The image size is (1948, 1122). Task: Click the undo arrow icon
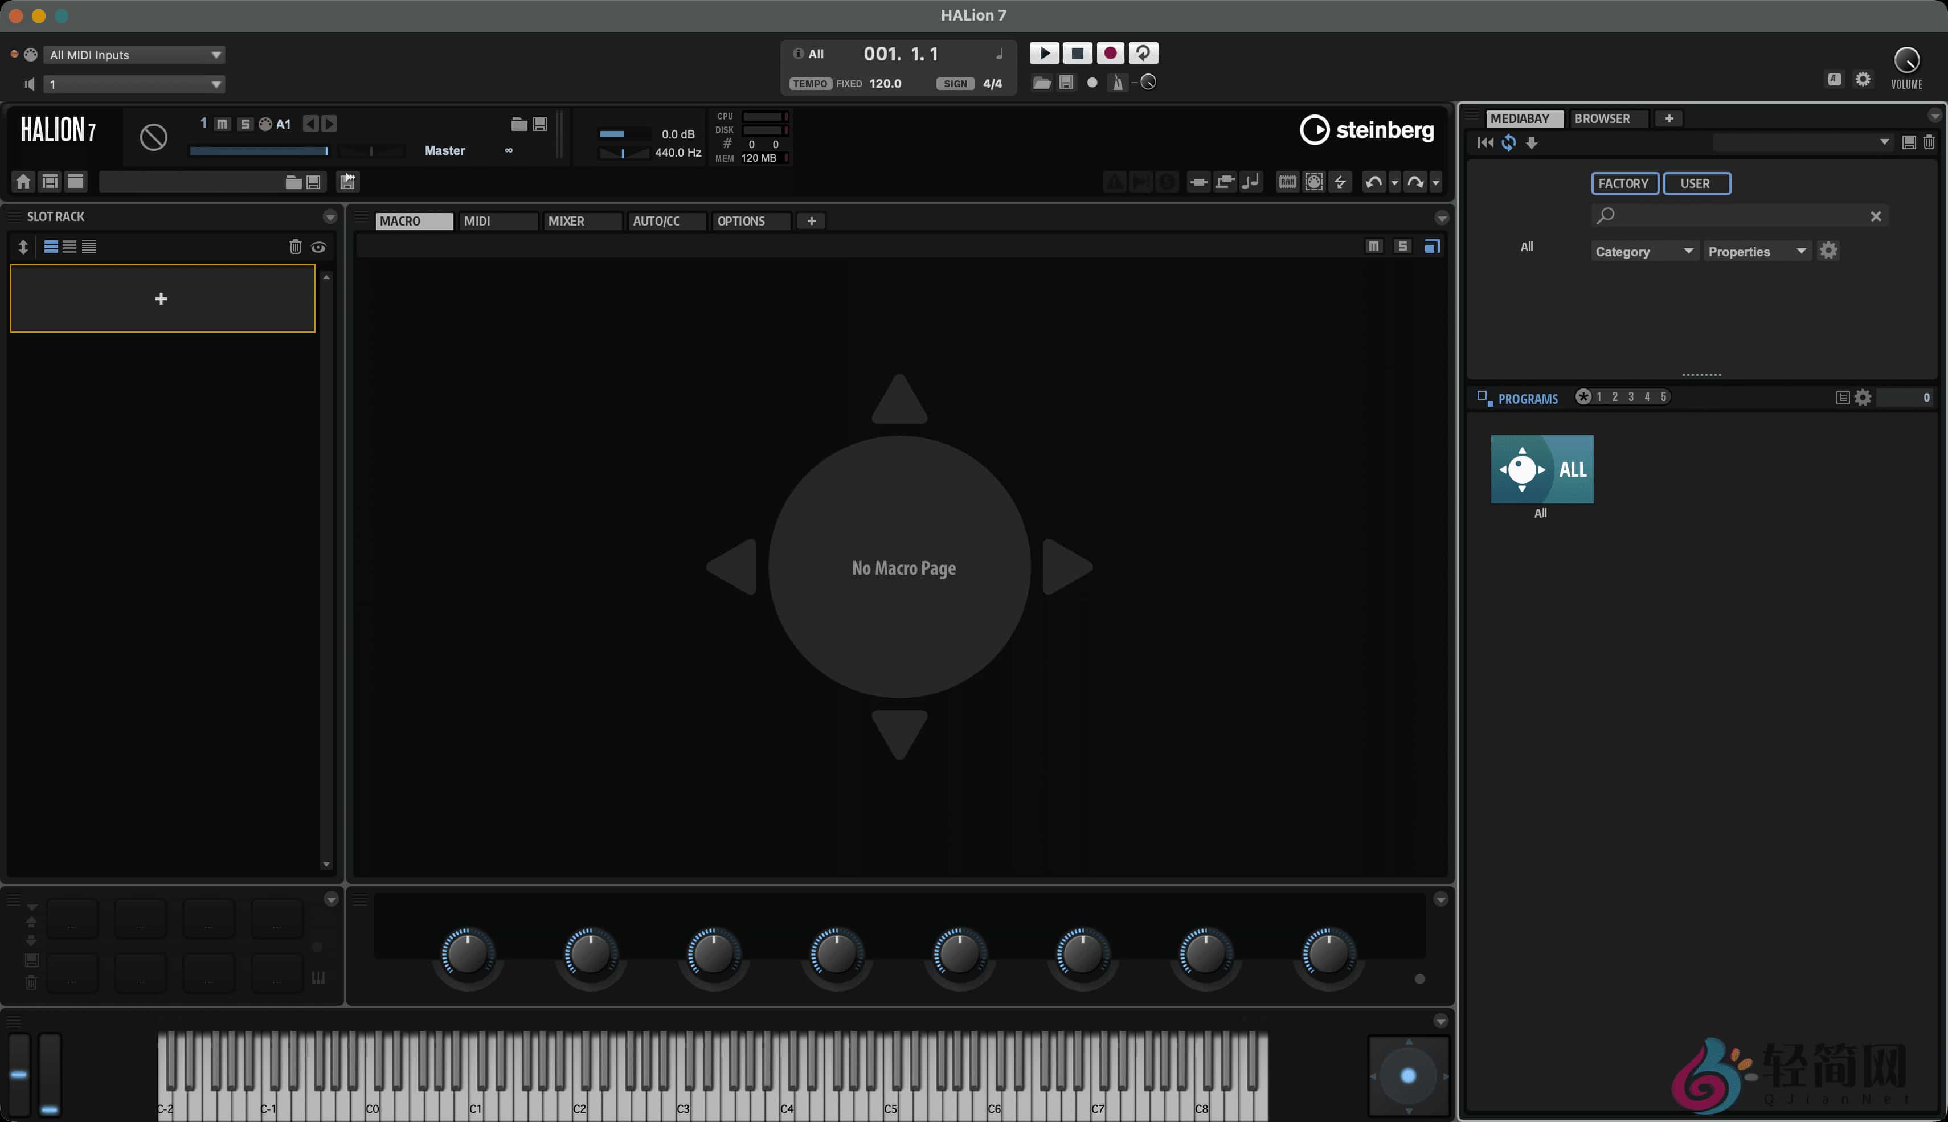[1372, 182]
